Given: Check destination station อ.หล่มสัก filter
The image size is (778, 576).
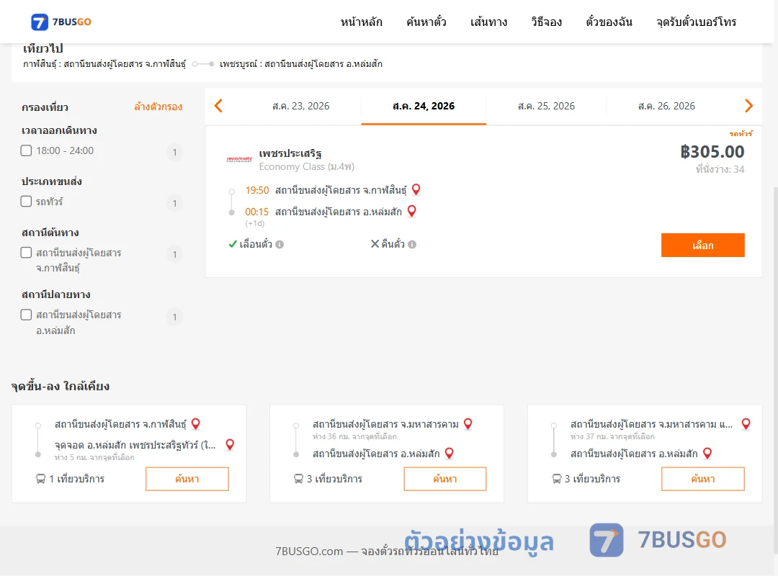Looking at the screenshot, I should 27,315.
